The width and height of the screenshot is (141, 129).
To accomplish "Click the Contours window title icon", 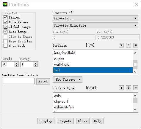I will click(5, 4).
